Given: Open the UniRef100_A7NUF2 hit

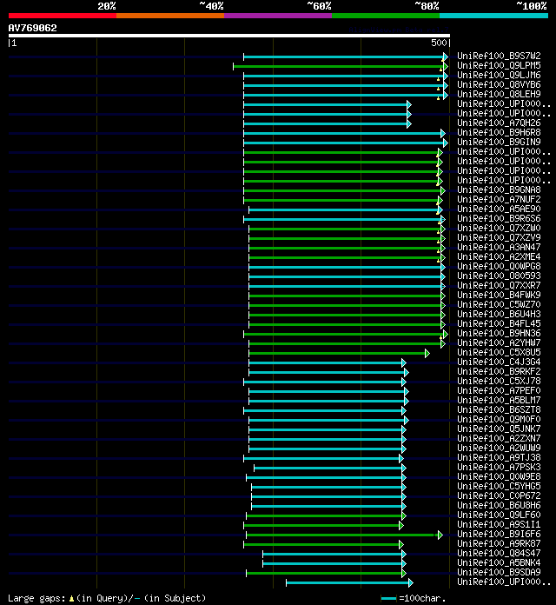Looking at the screenshot, I should point(499,199).
